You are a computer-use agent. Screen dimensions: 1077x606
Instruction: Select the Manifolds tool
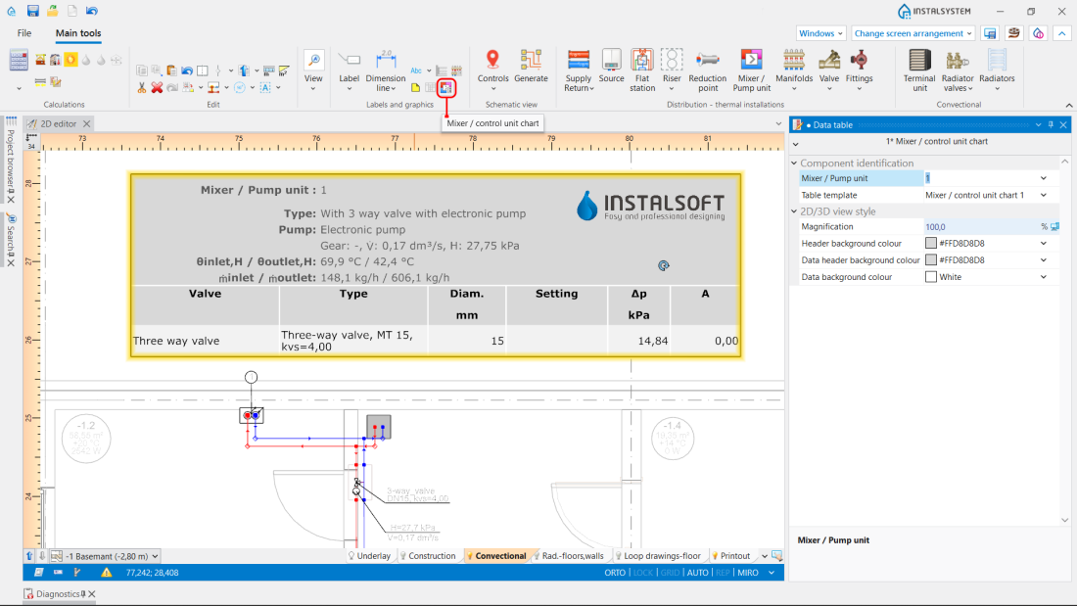click(794, 70)
